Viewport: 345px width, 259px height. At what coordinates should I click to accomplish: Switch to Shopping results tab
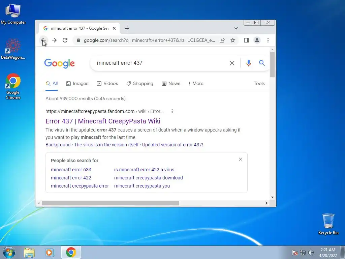click(140, 84)
